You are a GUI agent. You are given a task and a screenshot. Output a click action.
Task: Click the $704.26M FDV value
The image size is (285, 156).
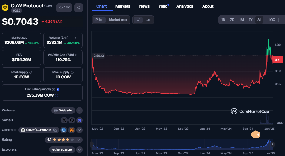[22, 60]
